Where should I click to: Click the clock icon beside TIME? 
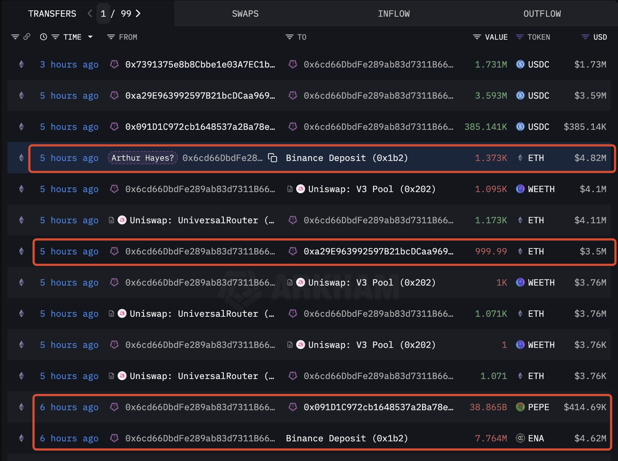(x=43, y=37)
